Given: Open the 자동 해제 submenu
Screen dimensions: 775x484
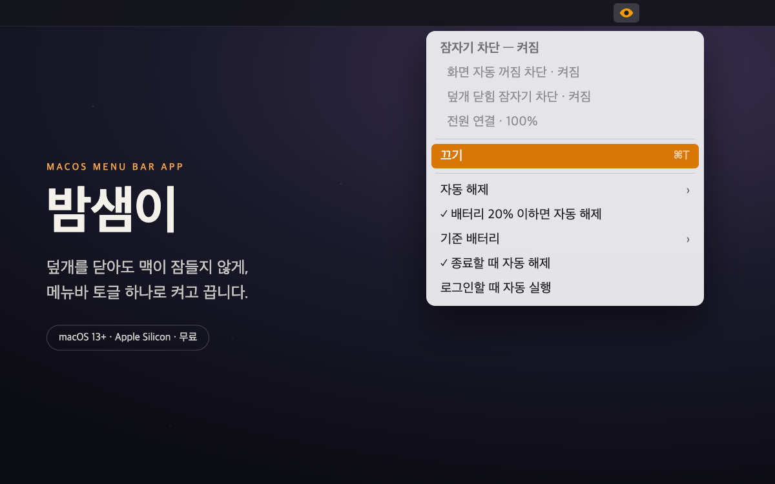Looking at the screenshot, I should 565,190.
